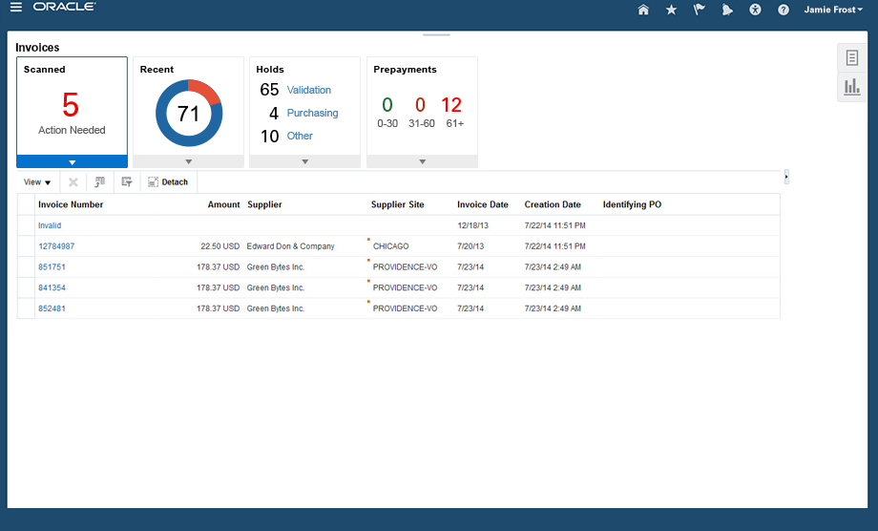This screenshot has width=878, height=531.
Task: Open the hamburger navigator menu
Action: pyautogui.click(x=16, y=9)
